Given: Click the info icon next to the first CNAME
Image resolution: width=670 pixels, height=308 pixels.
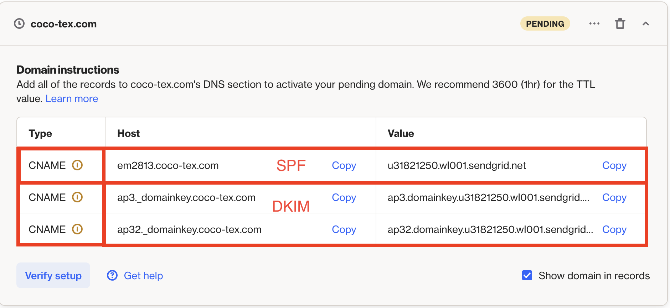Looking at the screenshot, I should (x=78, y=165).
